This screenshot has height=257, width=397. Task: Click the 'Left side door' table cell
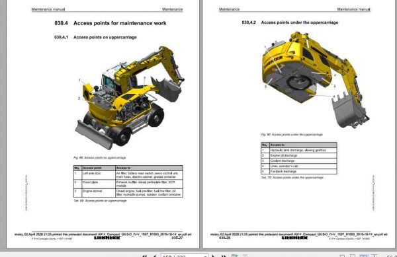click(x=99, y=175)
